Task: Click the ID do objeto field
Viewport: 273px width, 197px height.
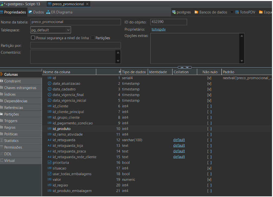Action: coord(169,22)
